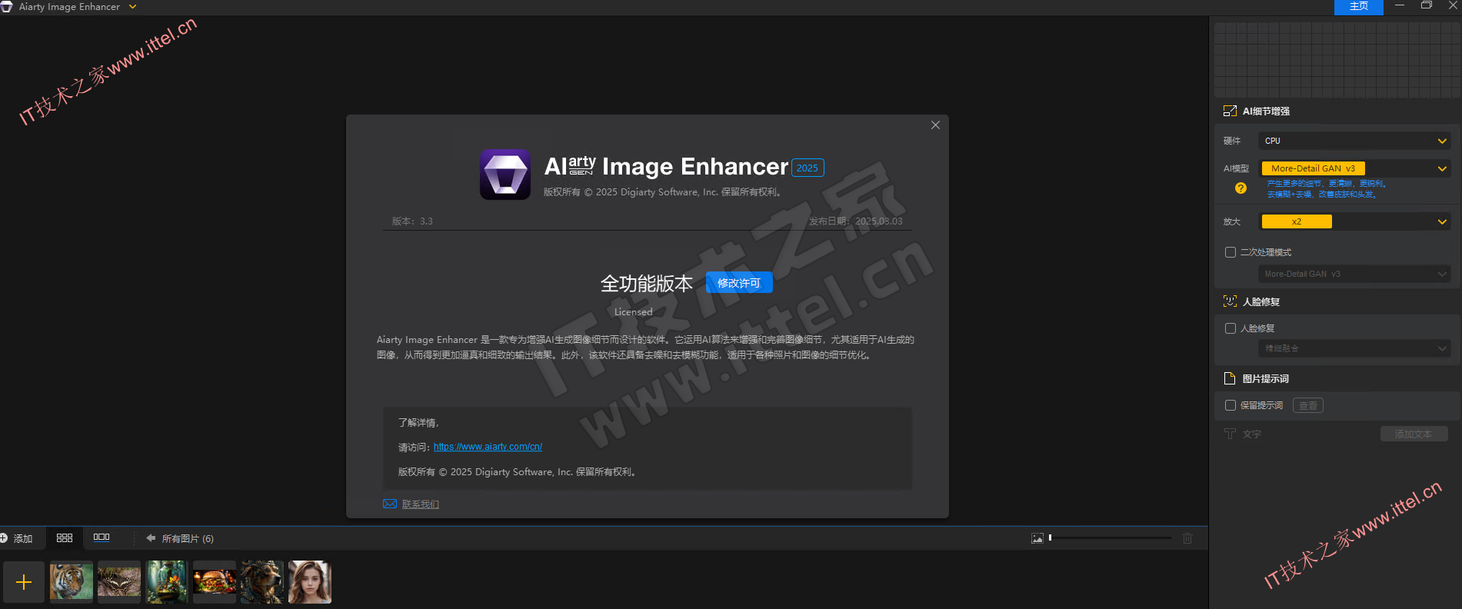Click the 全功能版本 text
The height and width of the screenshot is (609, 1462).
click(x=647, y=284)
